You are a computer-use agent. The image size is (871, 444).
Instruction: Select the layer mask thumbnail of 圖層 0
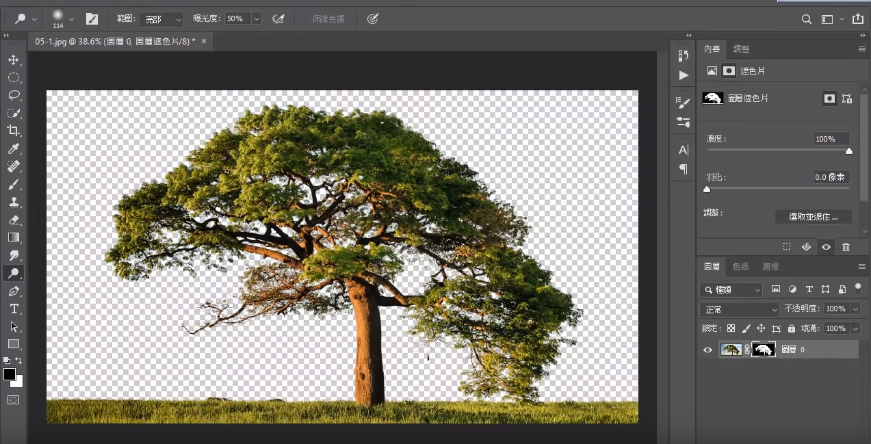pos(764,350)
